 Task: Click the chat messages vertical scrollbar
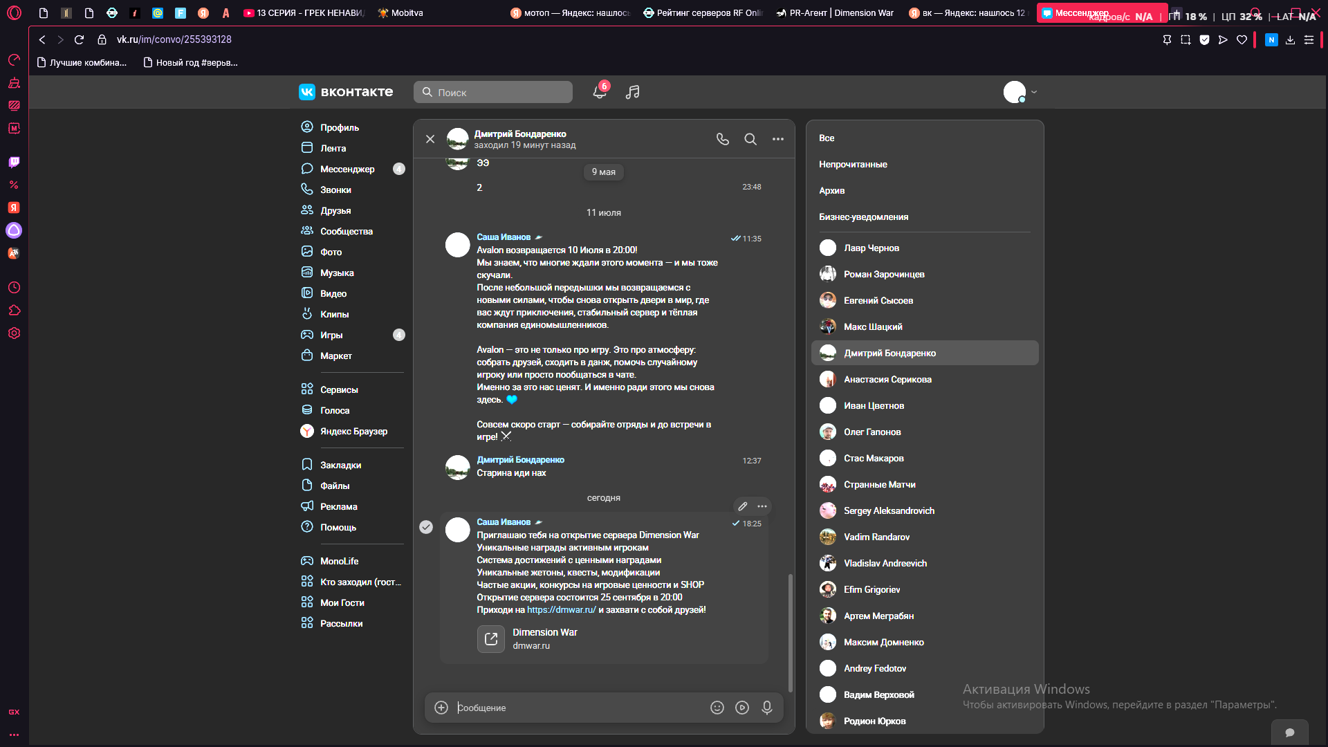point(791,633)
